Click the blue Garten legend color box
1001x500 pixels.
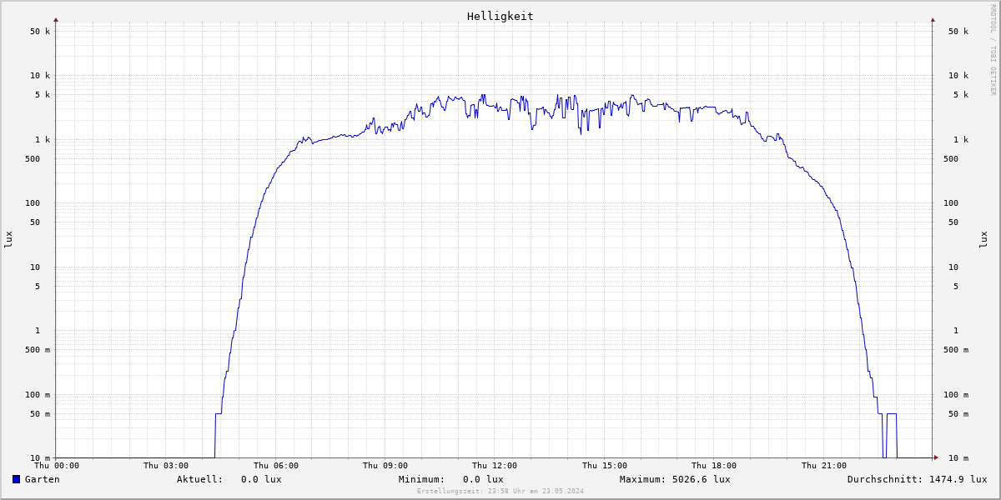(16, 479)
